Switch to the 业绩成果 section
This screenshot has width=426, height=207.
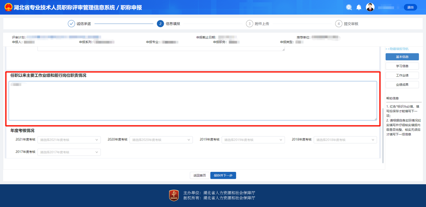pyautogui.click(x=402, y=84)
